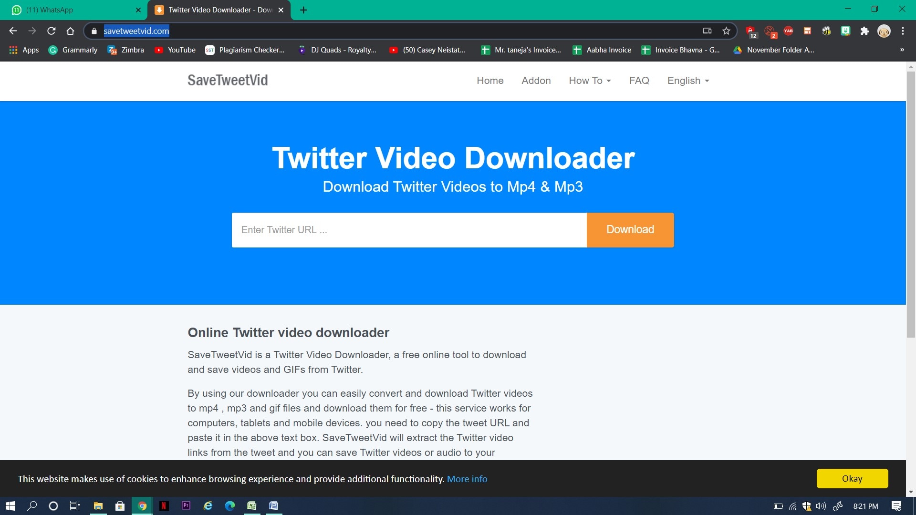Open the November Folder bookmark

(x=774, y=50)
